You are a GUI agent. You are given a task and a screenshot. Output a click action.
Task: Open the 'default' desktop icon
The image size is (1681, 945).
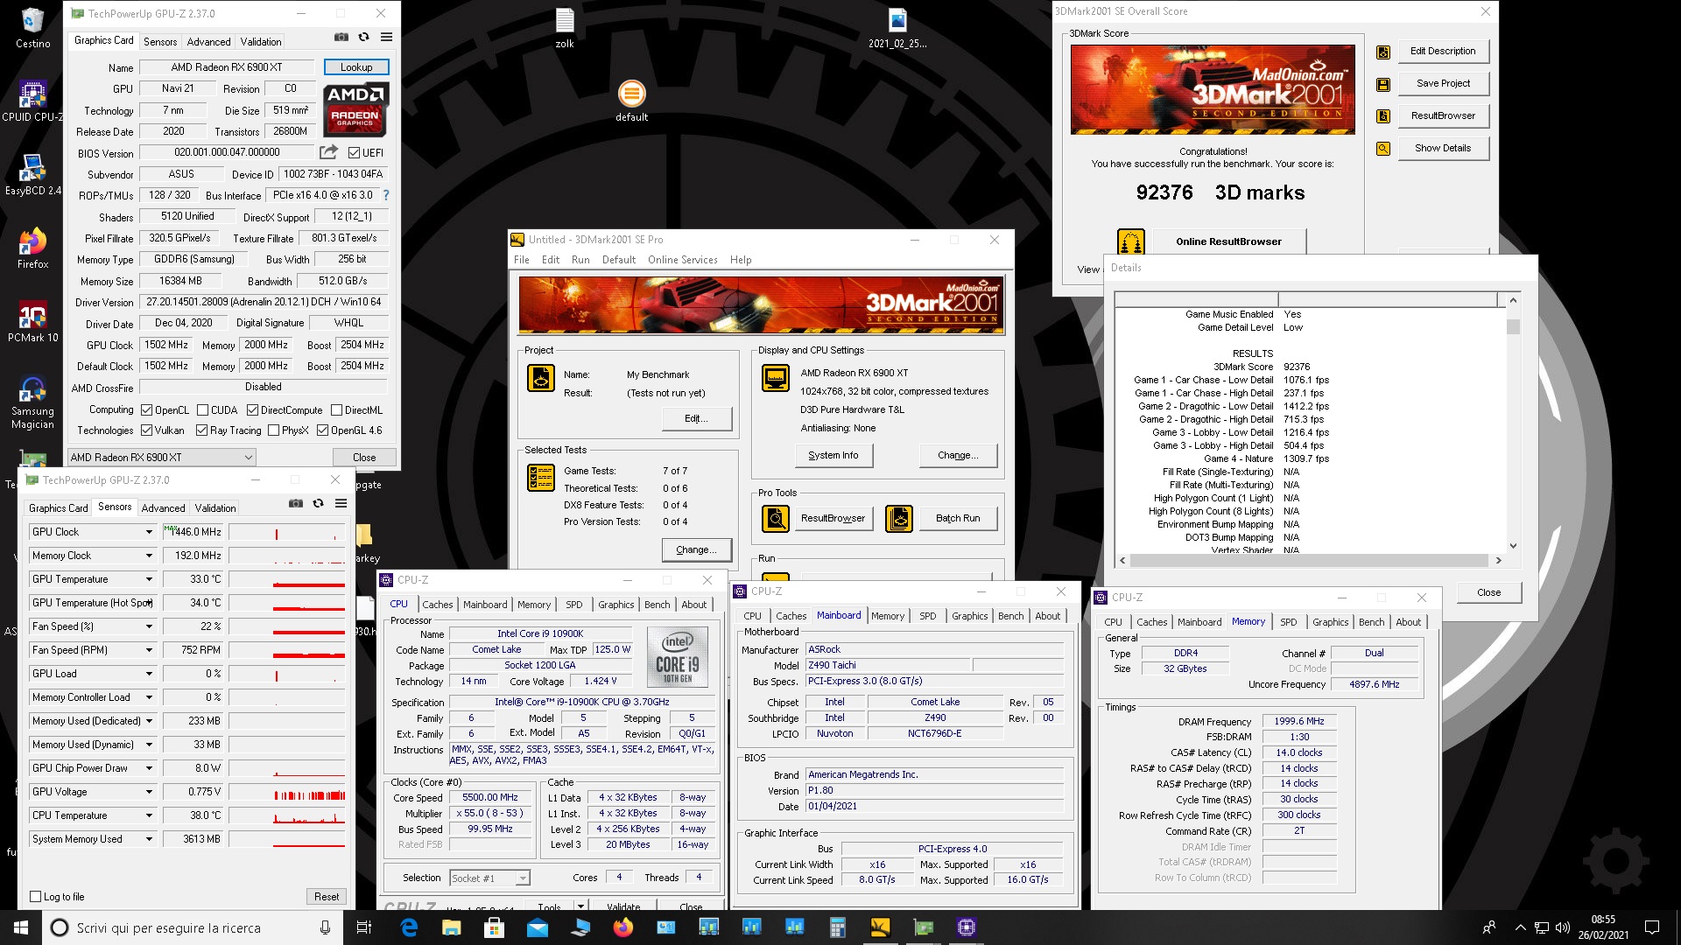tap(631, 101)
